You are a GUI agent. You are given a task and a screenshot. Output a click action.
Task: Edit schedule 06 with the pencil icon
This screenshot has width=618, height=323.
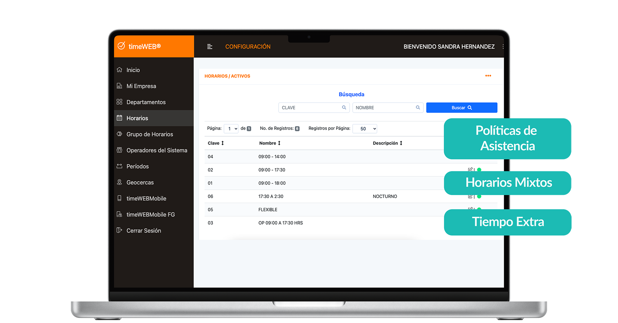(470, 196)
